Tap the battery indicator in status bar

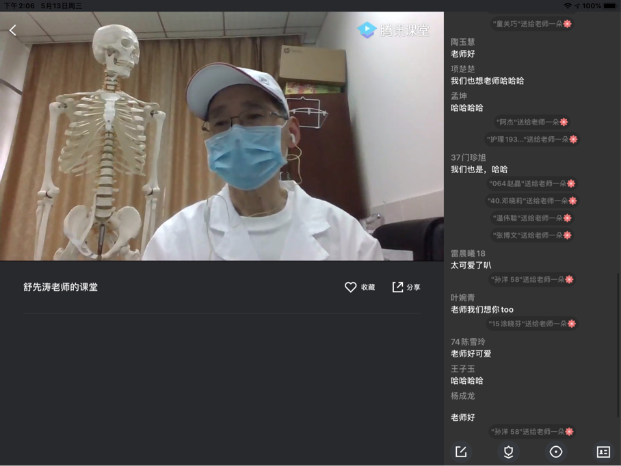609,5
